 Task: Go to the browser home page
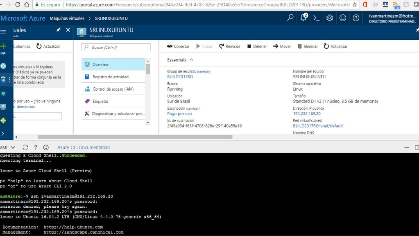[x=27, y=5]
